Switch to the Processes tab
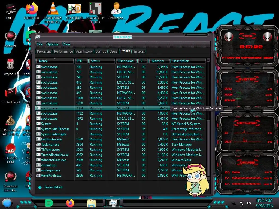 point(44,51)
